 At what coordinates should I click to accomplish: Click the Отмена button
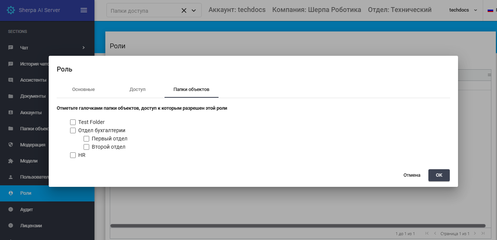pyautogui.click(x=412, y=175)
